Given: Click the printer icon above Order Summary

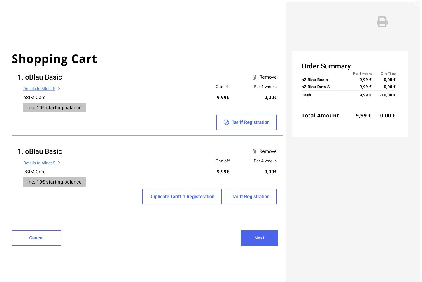Looking at the screenshot, I should [382, 22].
